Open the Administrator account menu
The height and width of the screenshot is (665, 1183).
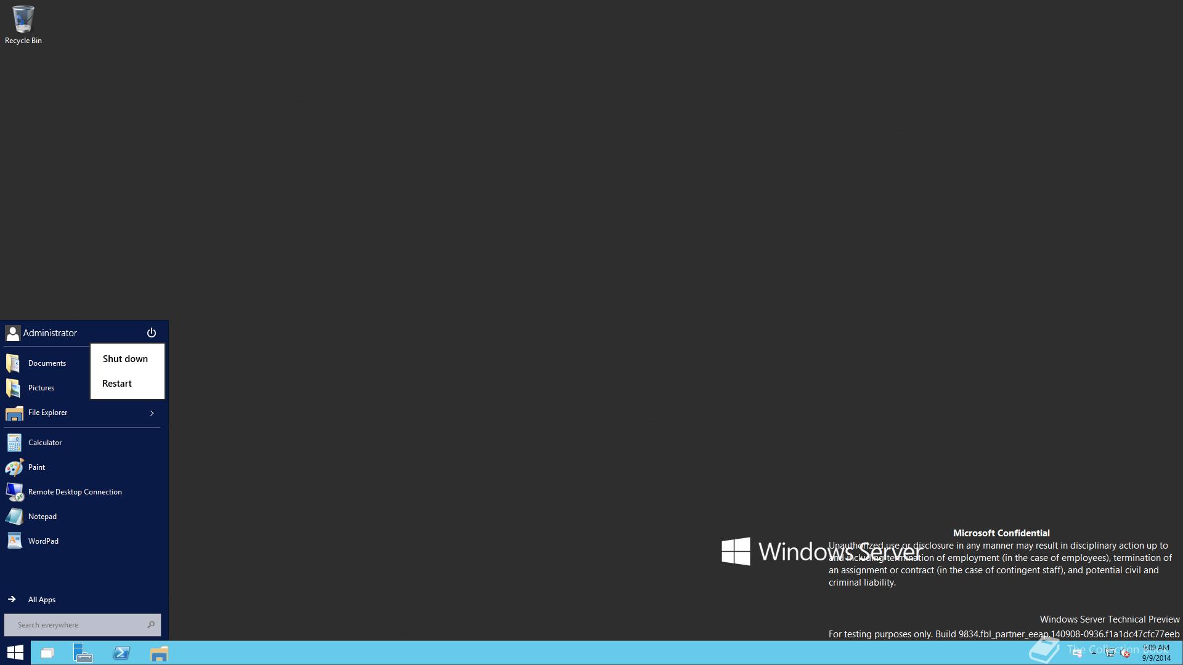pos(41,333)
